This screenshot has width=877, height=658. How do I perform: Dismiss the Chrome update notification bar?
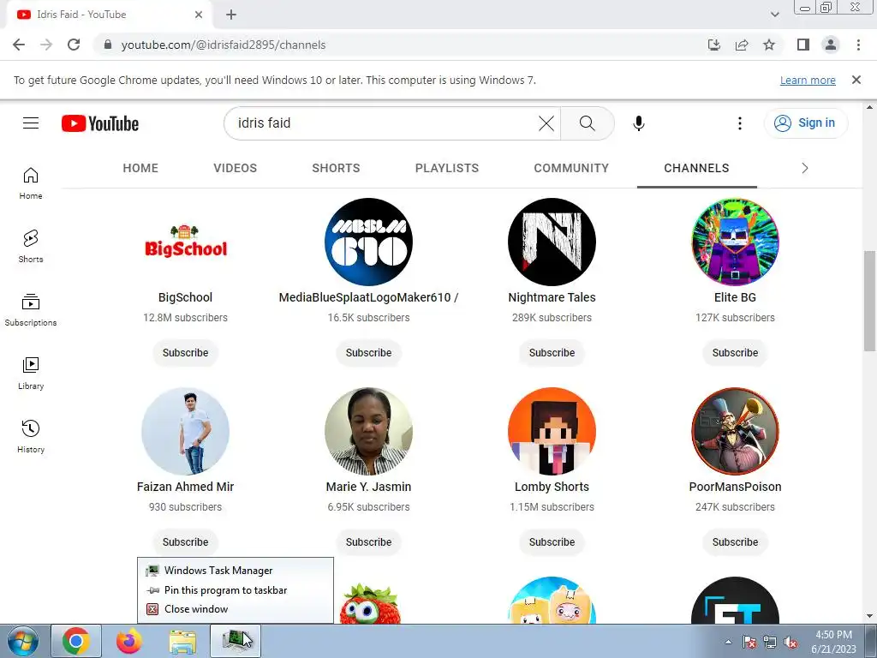(856, 80)
